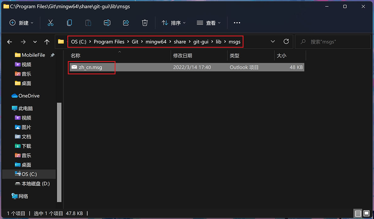Navigate back using the back arrow
This screenshot has width=374, height=219.
point(9,42)
